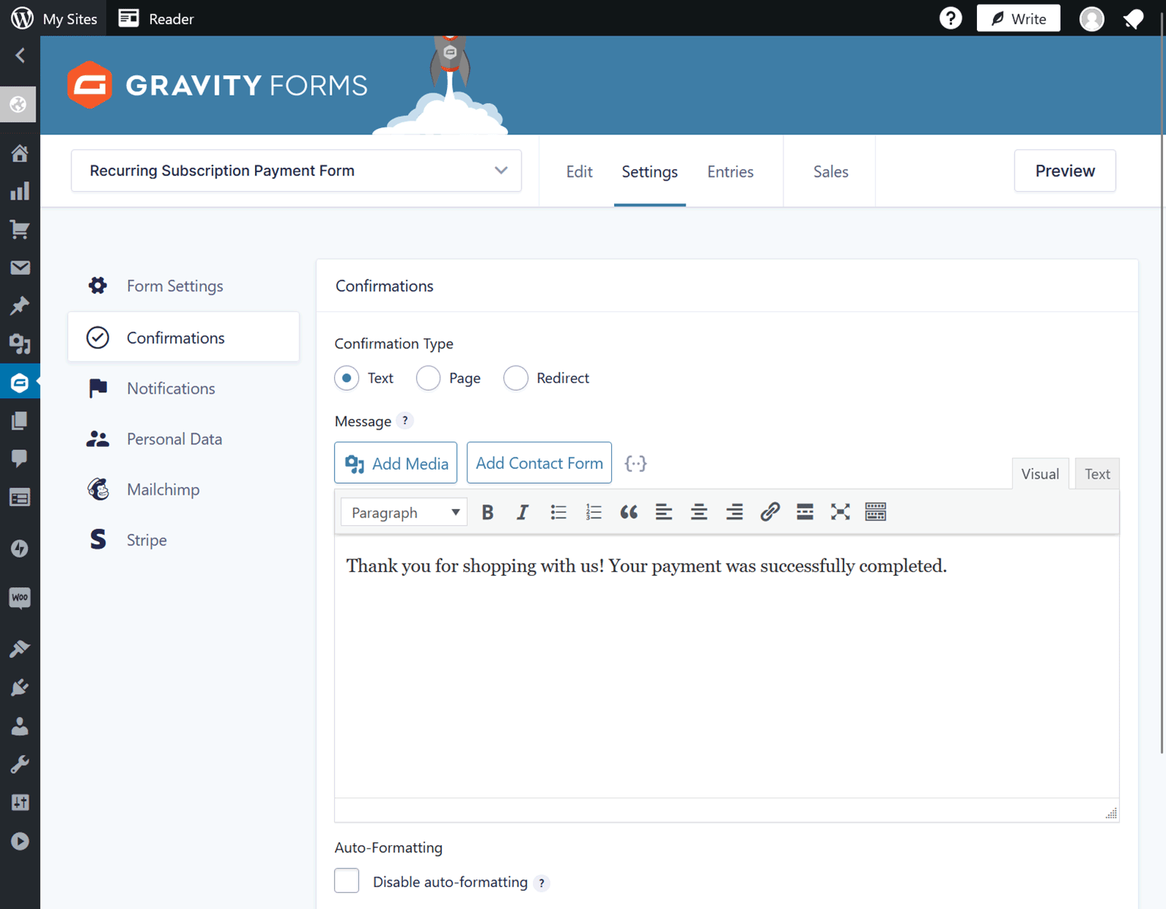Select Text confirmation type
This screenshot has width=1166, height=909.
347,378
